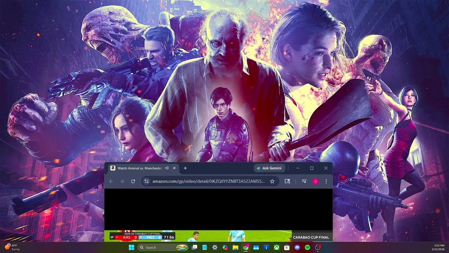This screenshot has width=449, height=253.
Task: Reload the Amazon video page
Action: pyautogui.click(x=133, y=181)
